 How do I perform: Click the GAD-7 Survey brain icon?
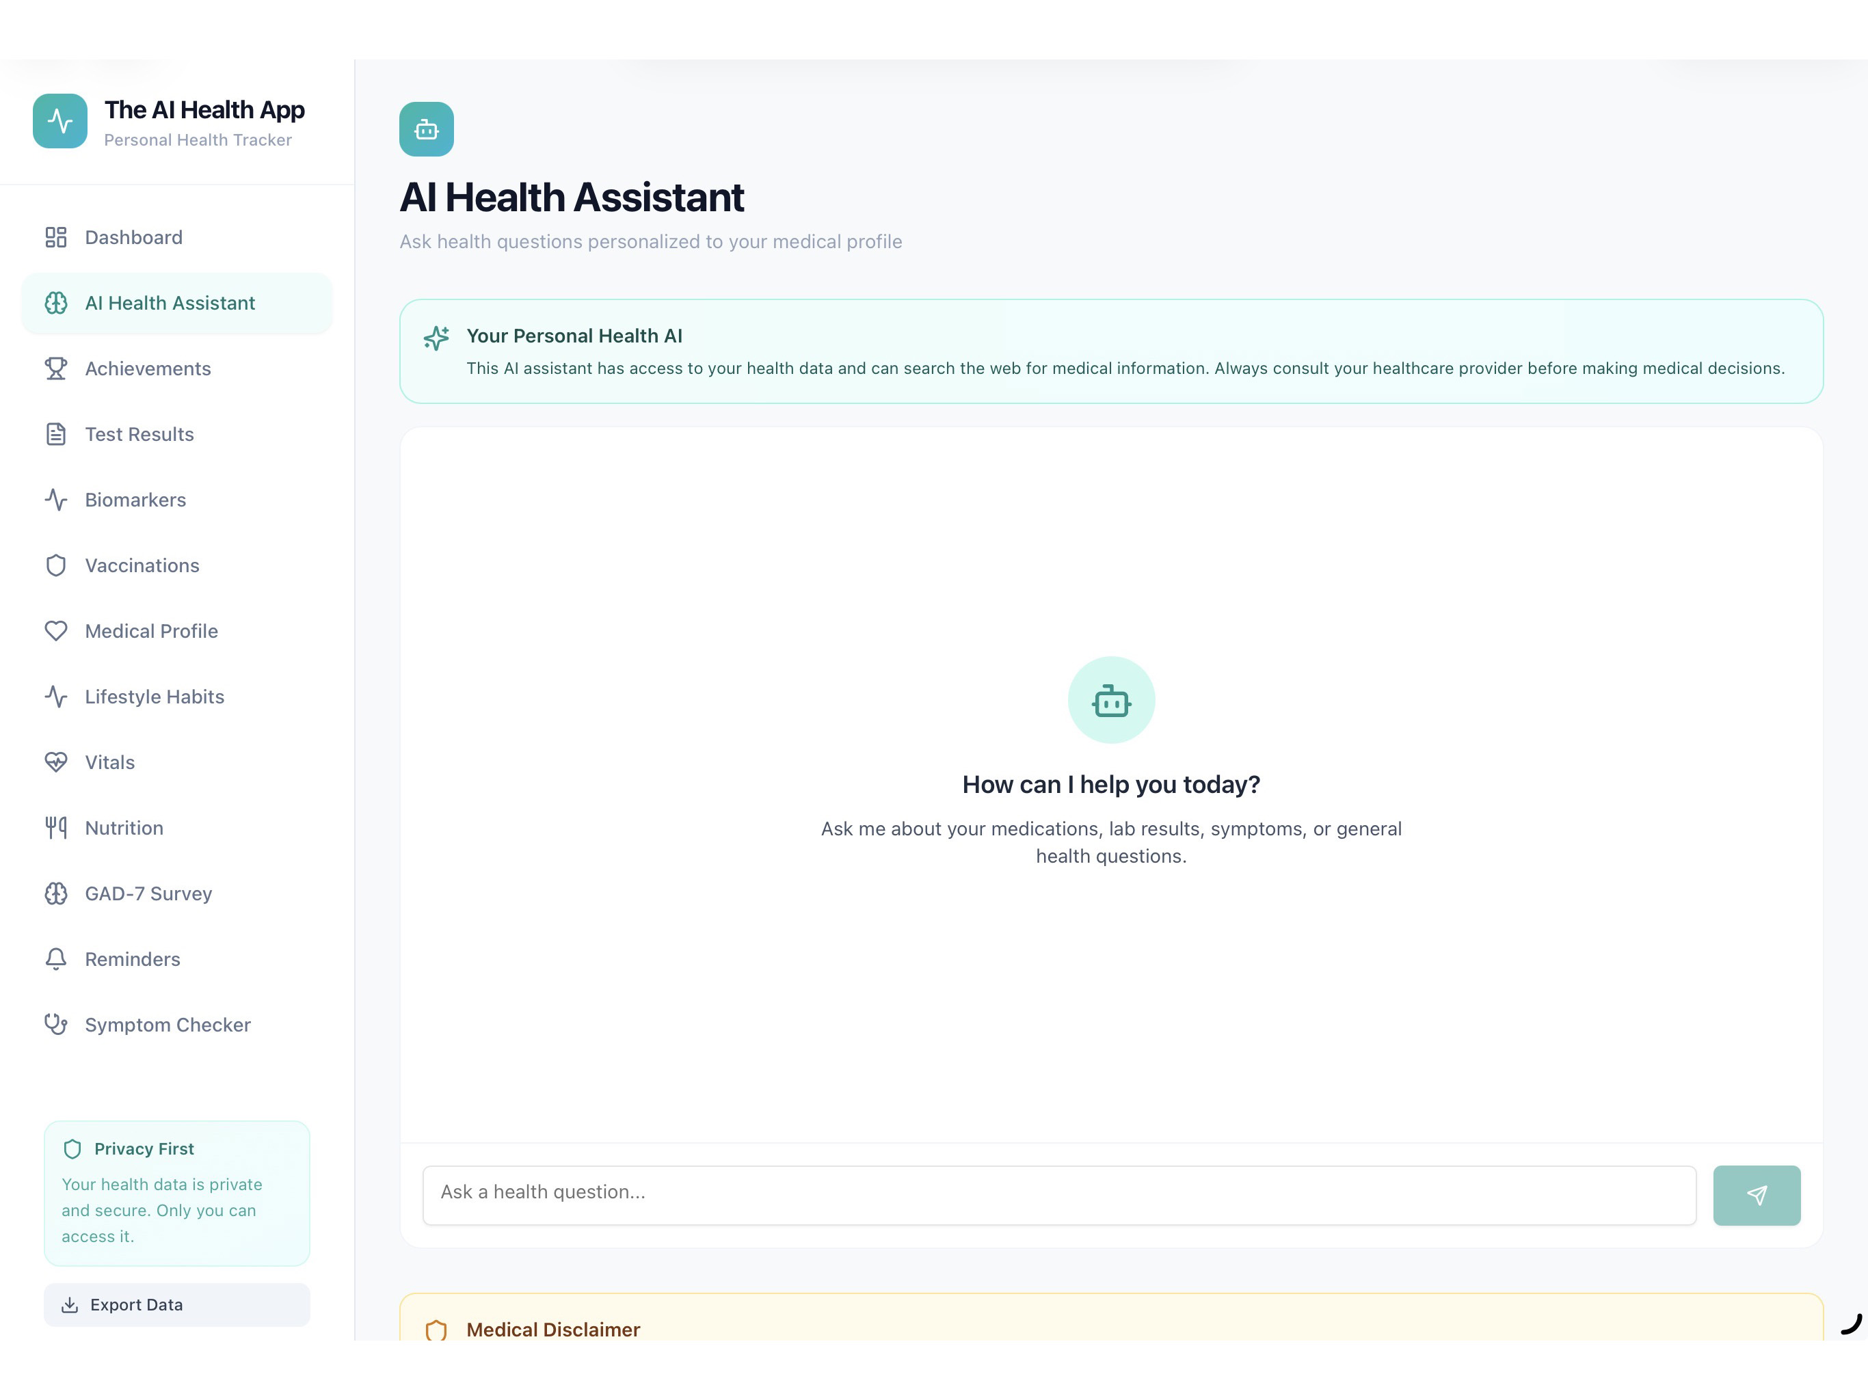pyautogui.click(x=56, y=893)
